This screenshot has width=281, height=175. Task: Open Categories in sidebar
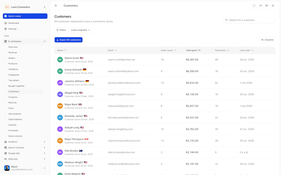click(14, 75)
